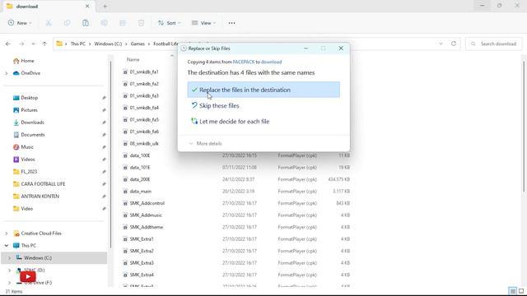Open the View dropdown menu
Viewport: 527px width, 296px height.
[203, 23]
